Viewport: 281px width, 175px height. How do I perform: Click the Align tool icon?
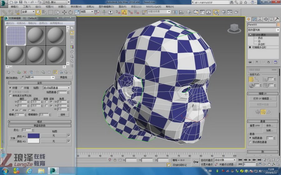(x=181, y=12)
